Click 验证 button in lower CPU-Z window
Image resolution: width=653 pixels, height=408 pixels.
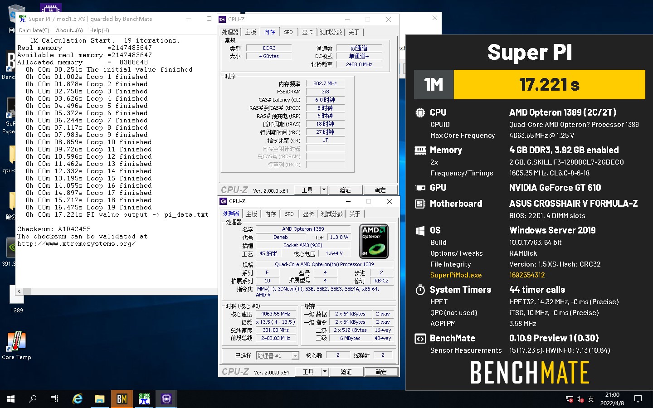pyautogui.click(x=346, y=372)
